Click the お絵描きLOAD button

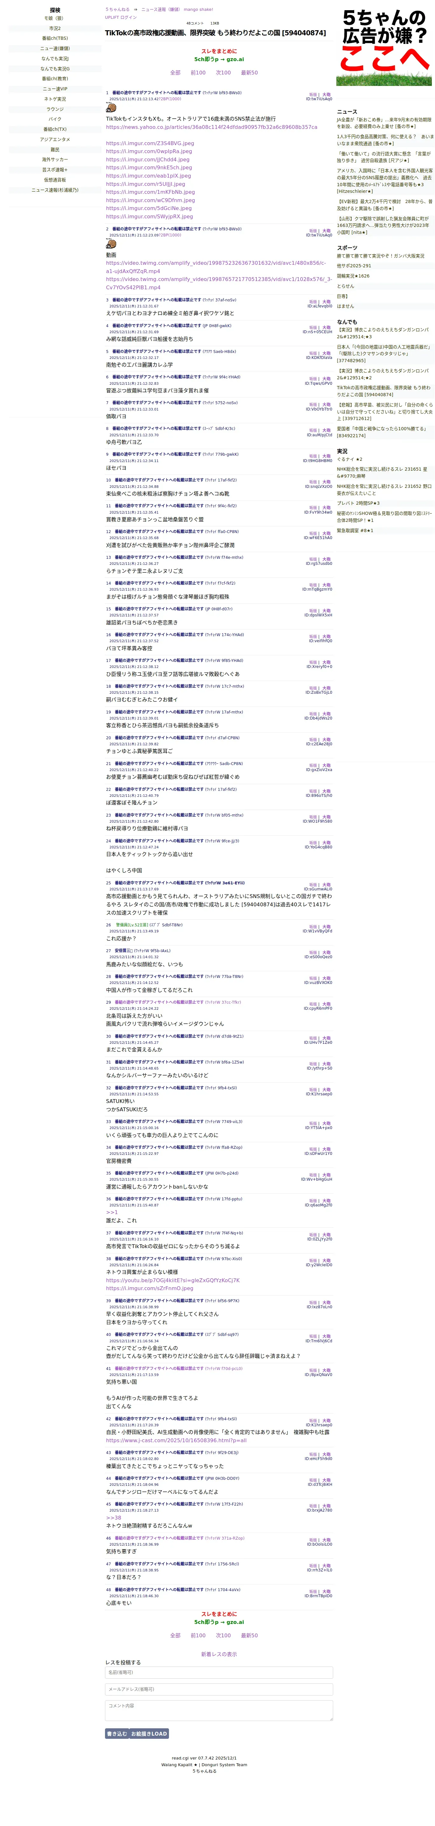149,1734
